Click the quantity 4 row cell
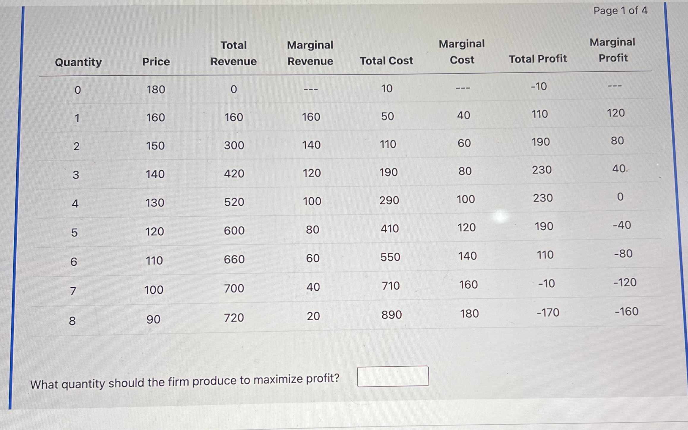 pos(75,204)
